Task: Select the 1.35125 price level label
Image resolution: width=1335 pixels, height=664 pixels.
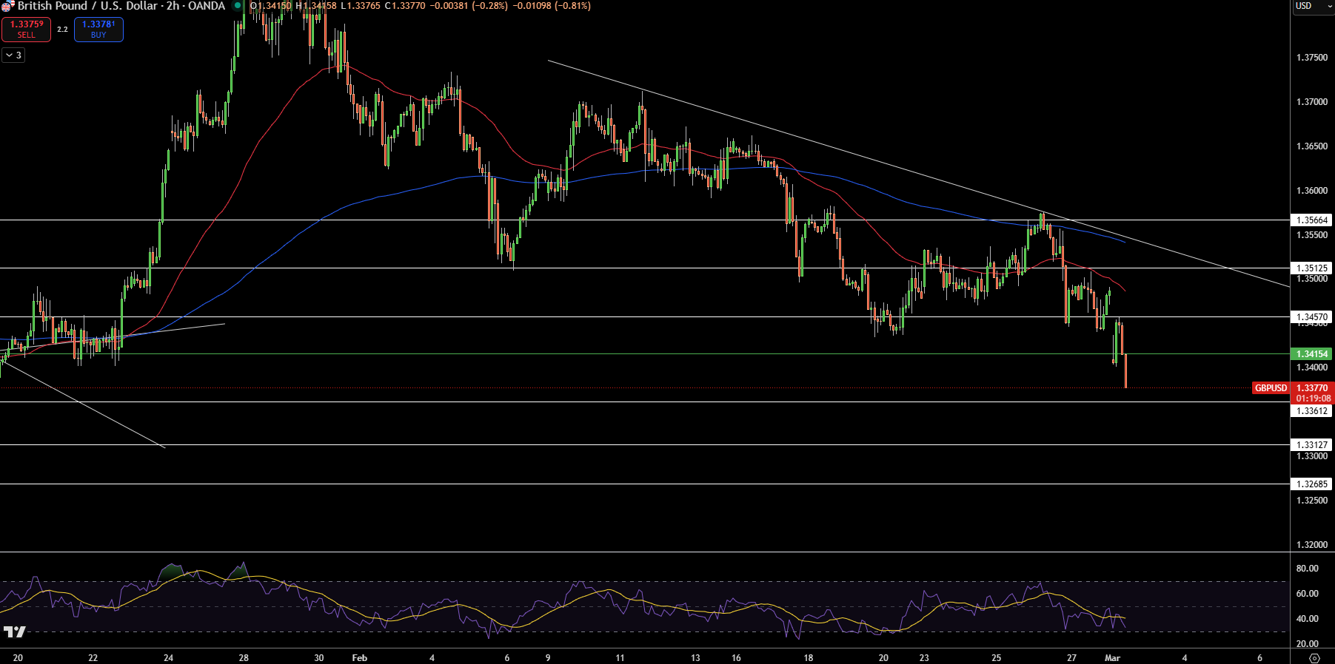Action: (x=1312, y=268)
